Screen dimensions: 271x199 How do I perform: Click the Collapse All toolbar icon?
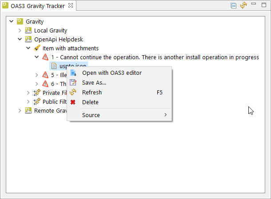234,5
